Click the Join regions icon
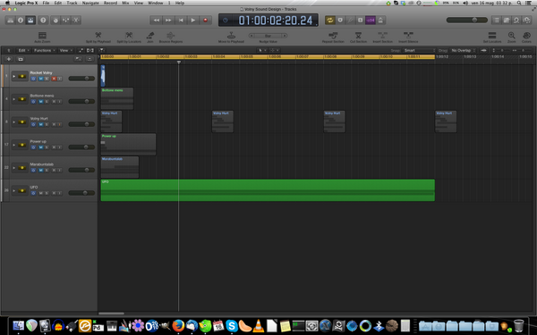This screenshot has height=335, width=537. [x=150, y=35]
